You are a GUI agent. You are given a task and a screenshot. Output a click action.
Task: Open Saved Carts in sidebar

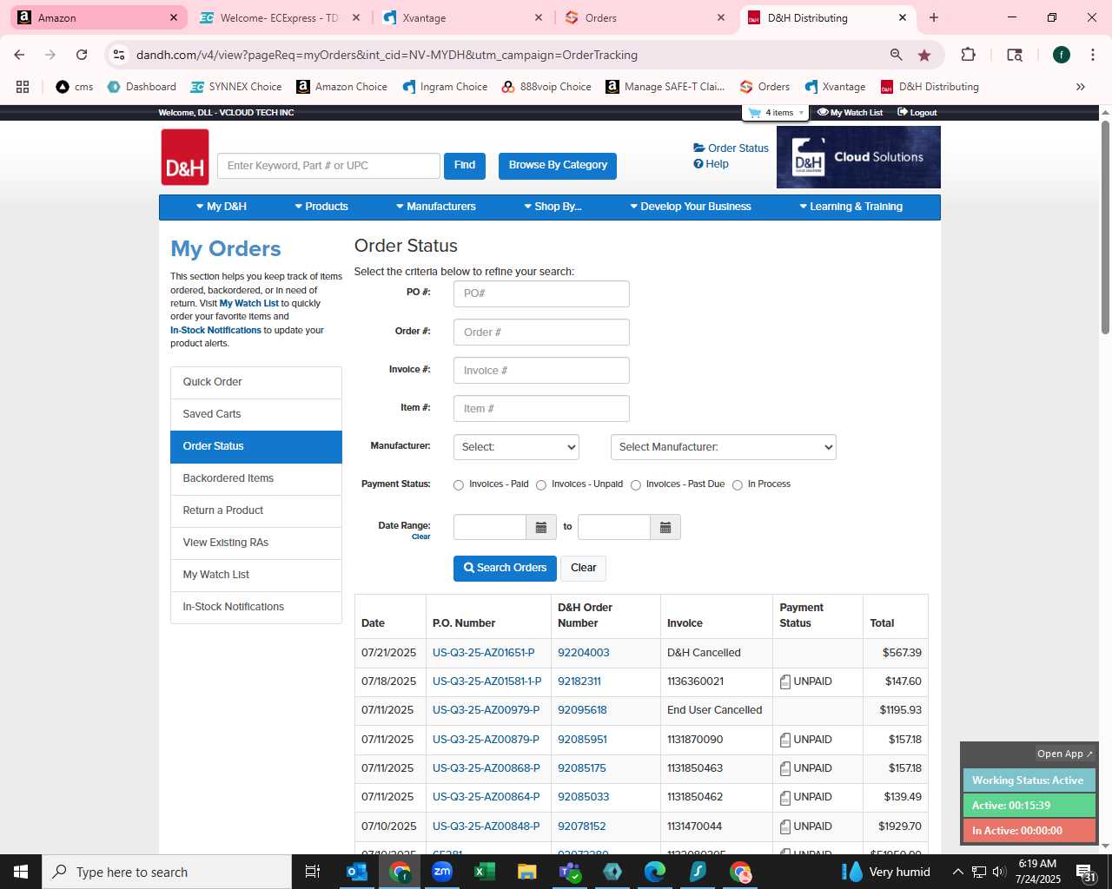coord(256,414)
